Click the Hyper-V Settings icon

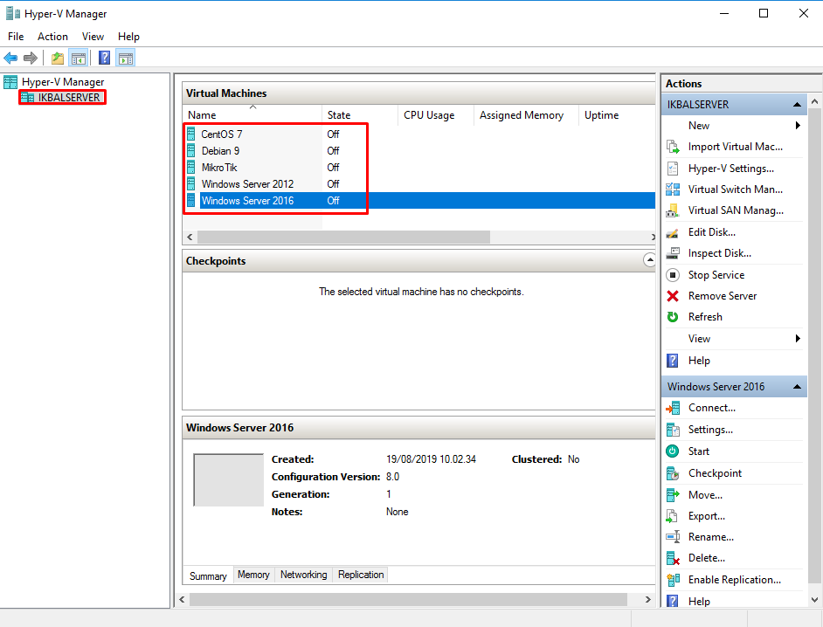point(673,168)
